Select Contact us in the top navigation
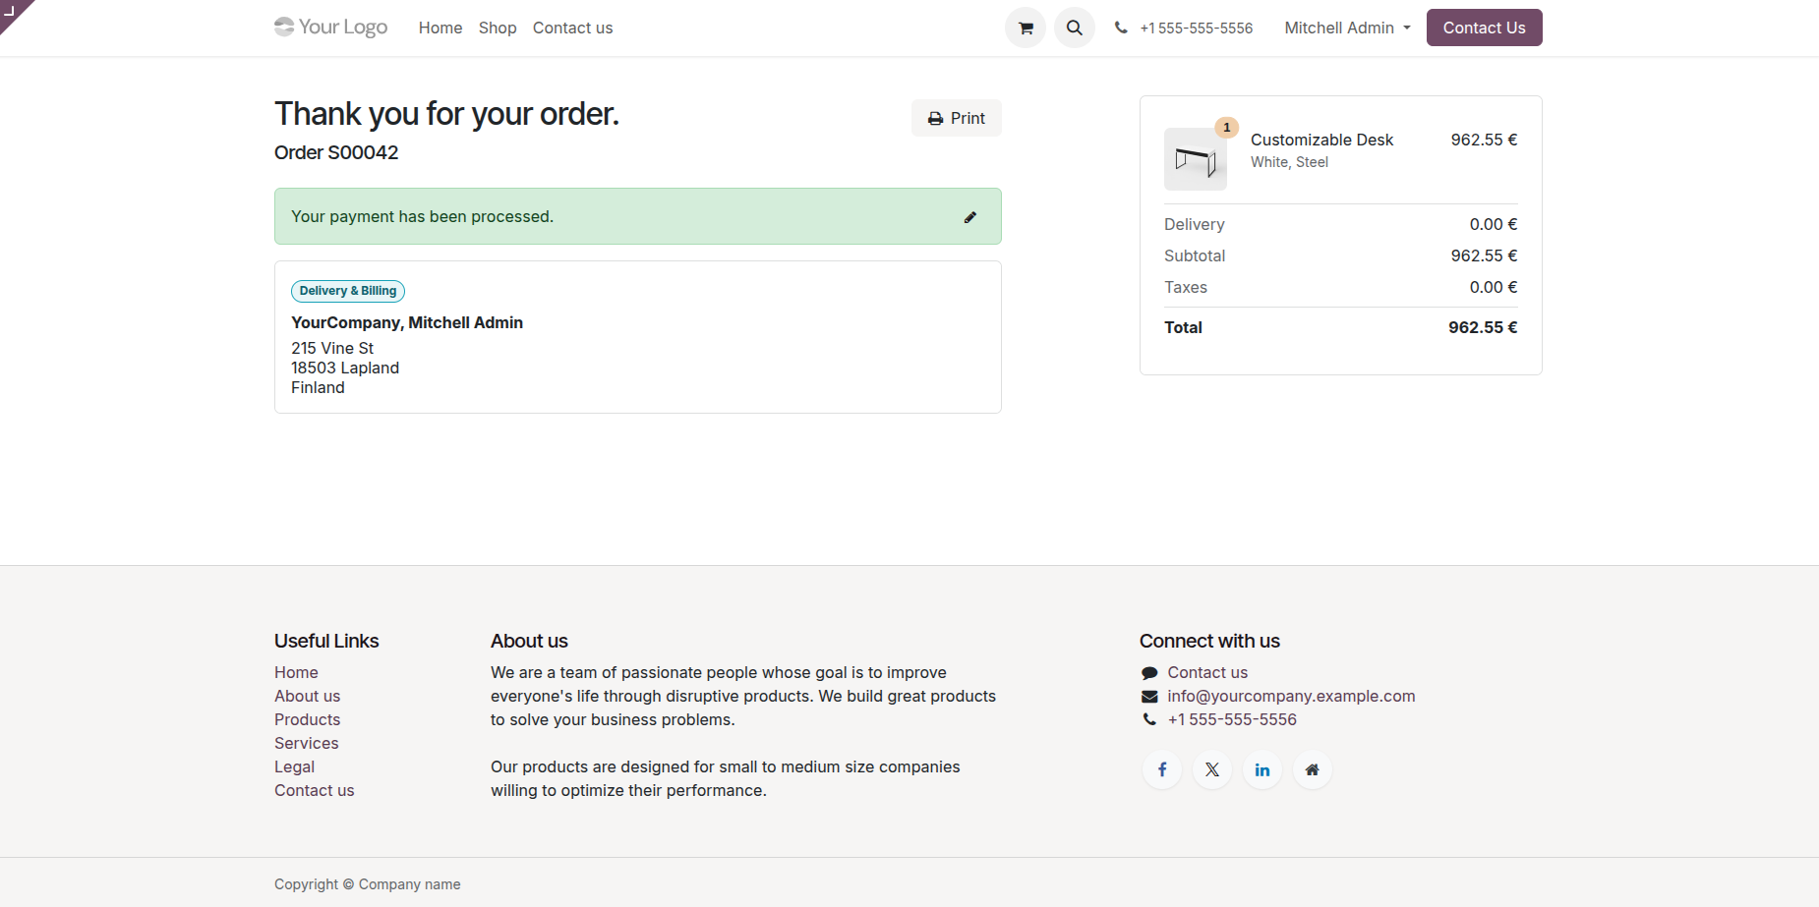The image size is (1819, 907). coord(572,28)
